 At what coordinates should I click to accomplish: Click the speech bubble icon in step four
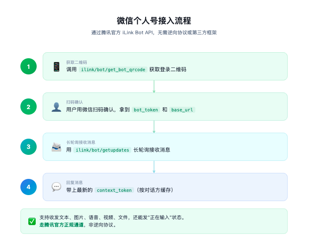click(56, 187)
